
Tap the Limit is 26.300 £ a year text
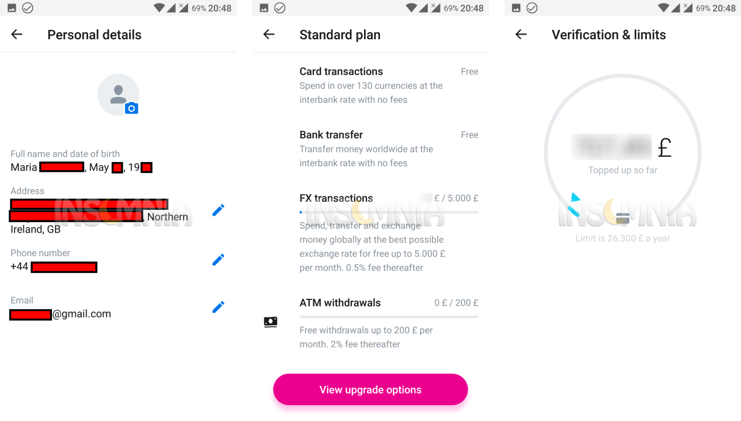tap(623, 239)
